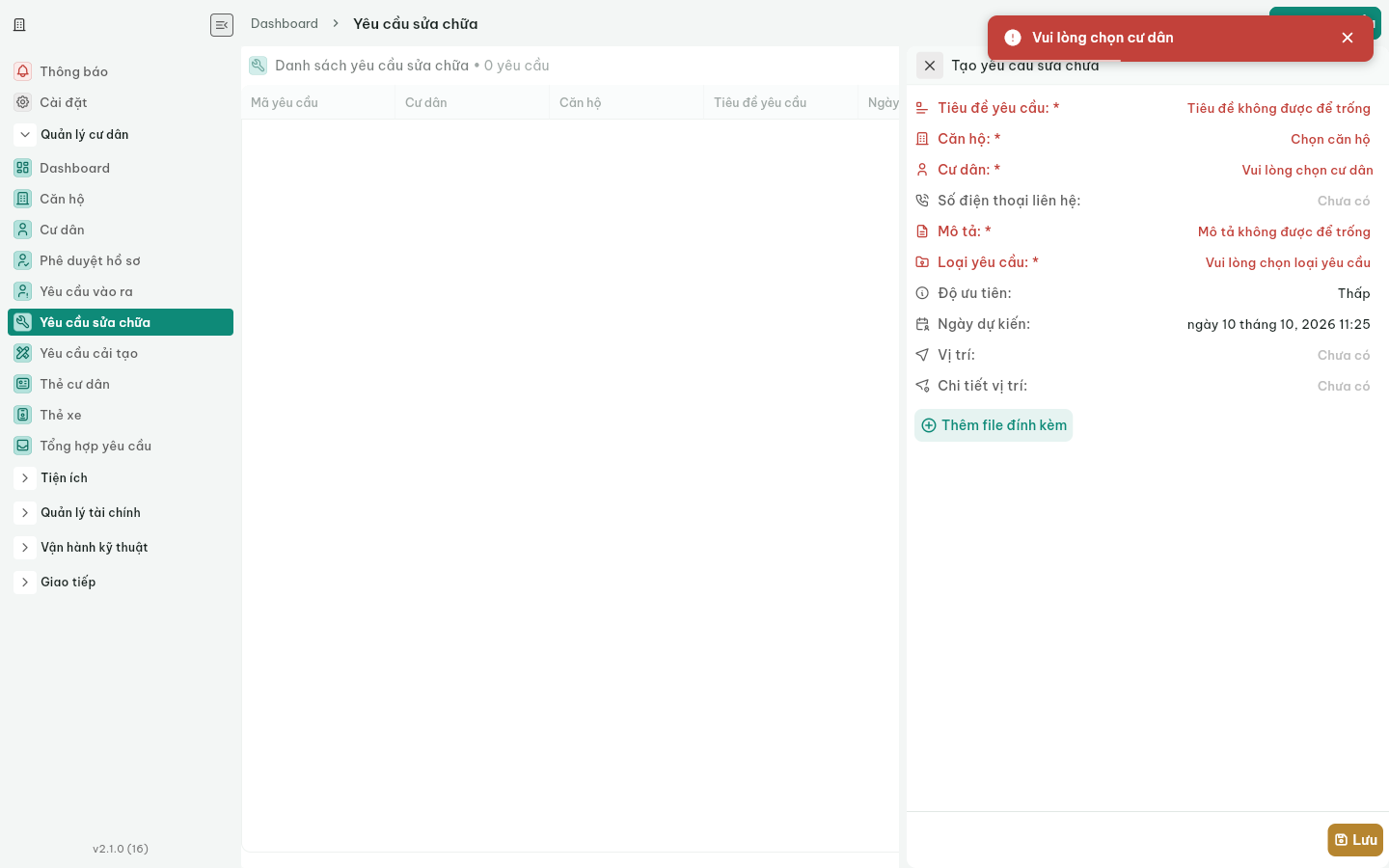Open the Yêu cầu sửa chữa menu item

pos(121,322)
